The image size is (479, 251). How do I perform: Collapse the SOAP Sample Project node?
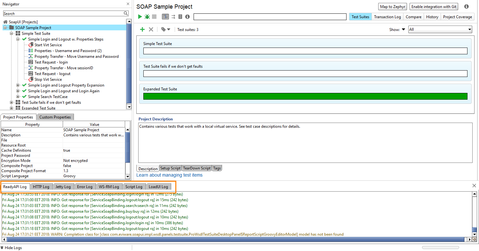pyautogui.click(x=5, y=27)
